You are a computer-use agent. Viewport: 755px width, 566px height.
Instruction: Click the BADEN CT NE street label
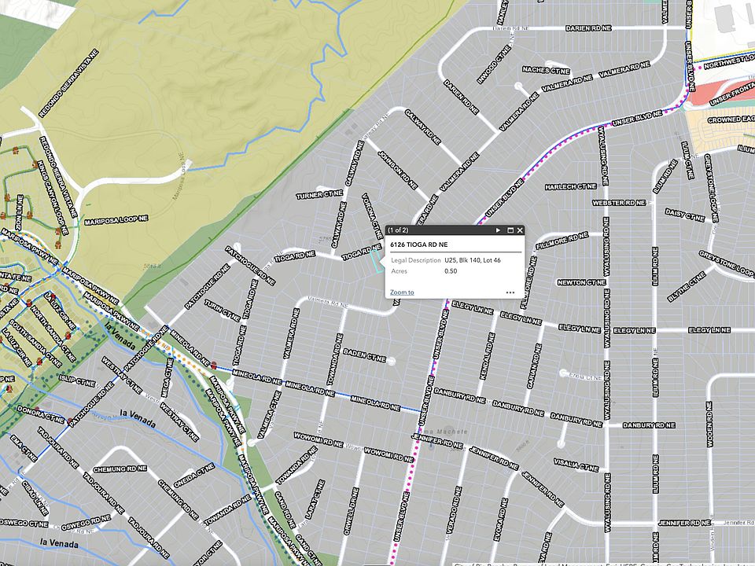(x=364, y=358)
